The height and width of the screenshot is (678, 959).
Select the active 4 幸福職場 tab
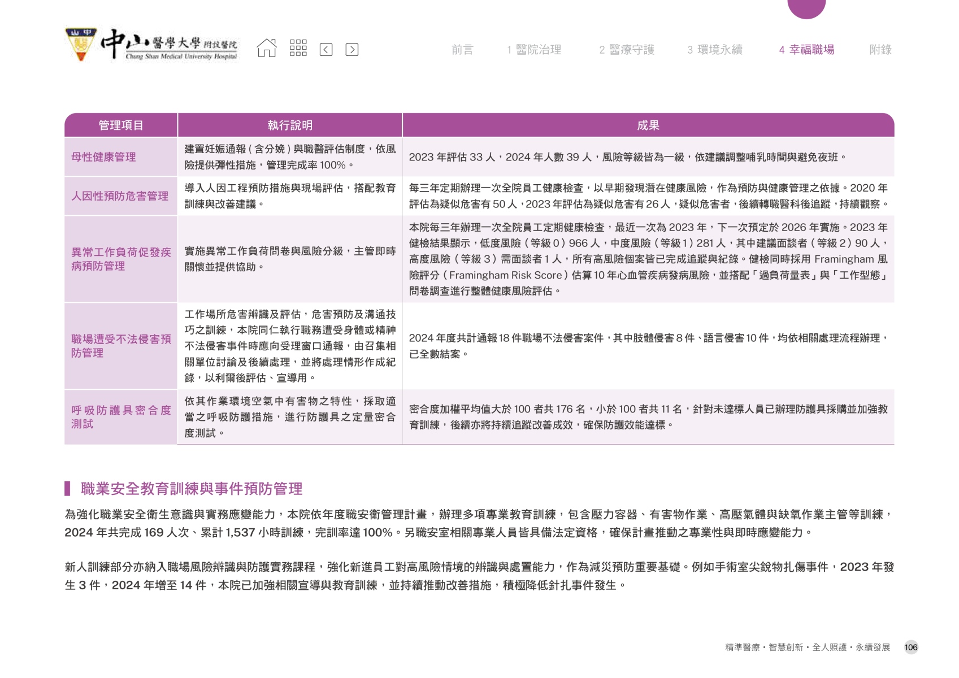[x=806, y=50]
